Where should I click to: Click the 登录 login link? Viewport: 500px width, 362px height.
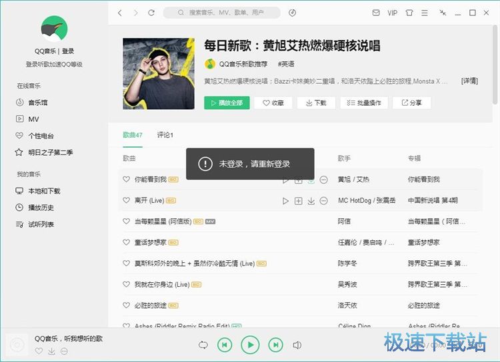coord(68,51)
